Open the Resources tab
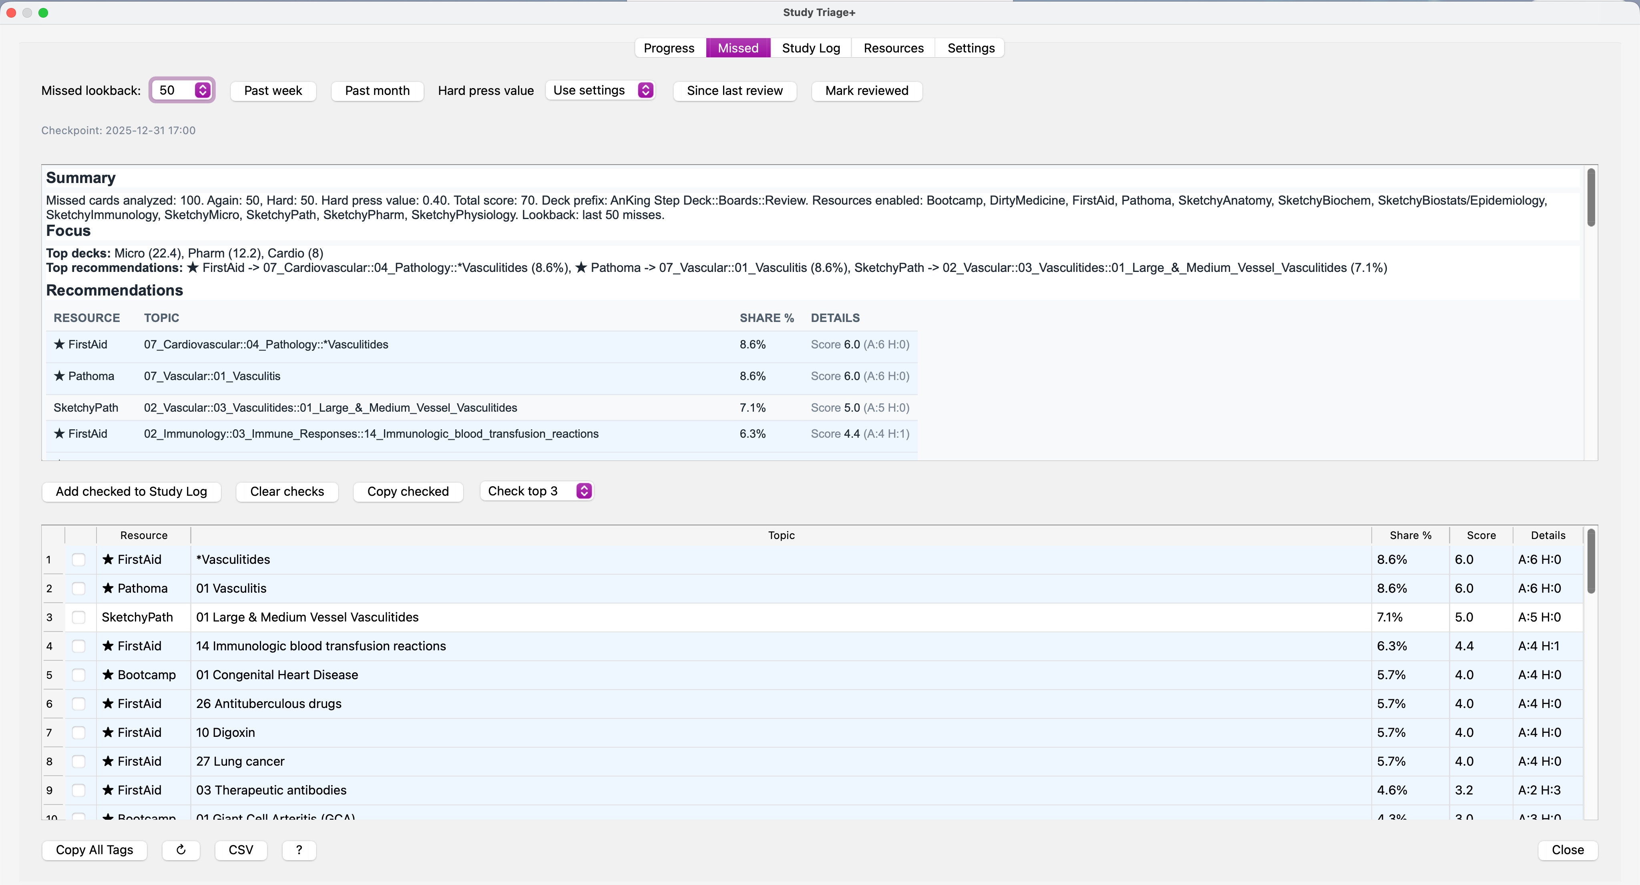 tap(893, 48)
